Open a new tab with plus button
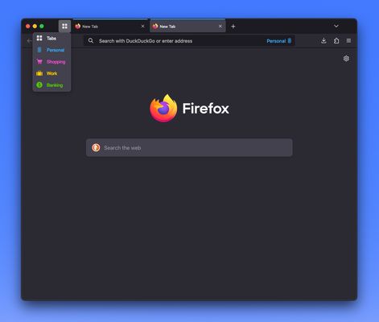 233,27
